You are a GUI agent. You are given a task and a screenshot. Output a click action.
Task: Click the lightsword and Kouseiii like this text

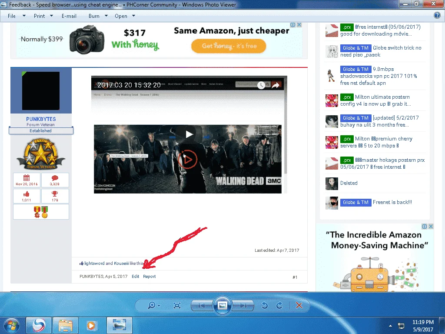pyautogui.click(x=114, y=263)
